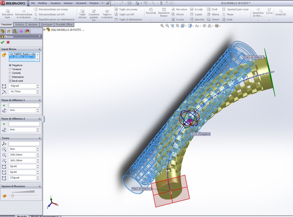
Task: Expand the 2012 MODELLO 20 FUSTO tree
Action: pos(44,30)
